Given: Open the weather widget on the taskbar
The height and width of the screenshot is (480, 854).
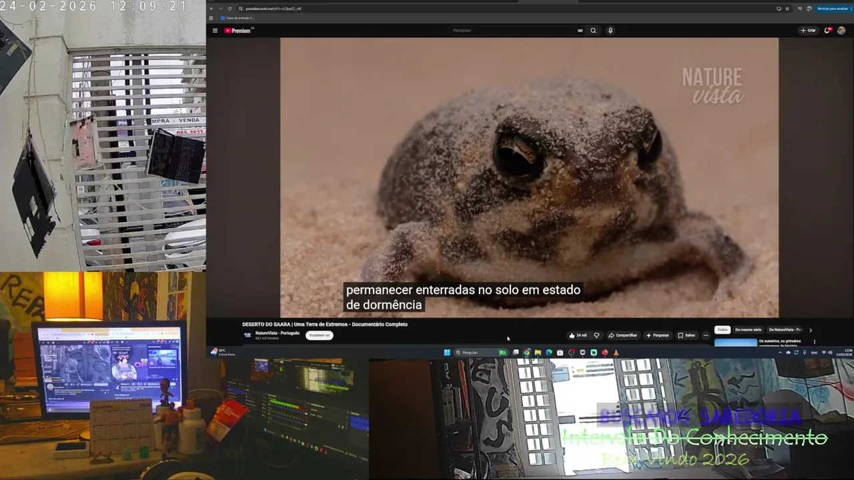Looking at the screenshot, I should (x=222, y=352).
